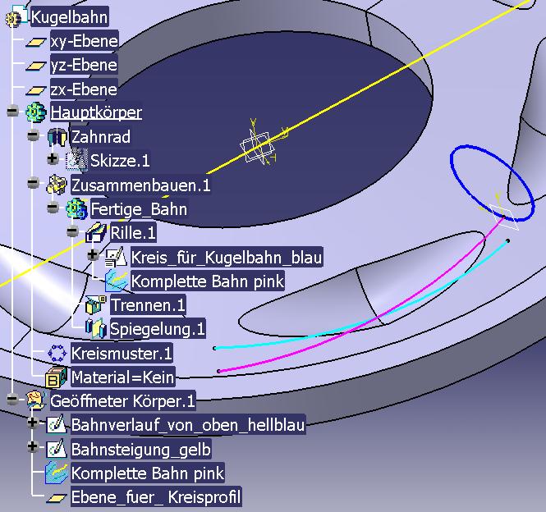Image resolution: width=546 pixels, height=512 pixels.
Task: Click the Bahnverlauf_von_oben_hellblau sketch icon
Action: click(57, 424)
